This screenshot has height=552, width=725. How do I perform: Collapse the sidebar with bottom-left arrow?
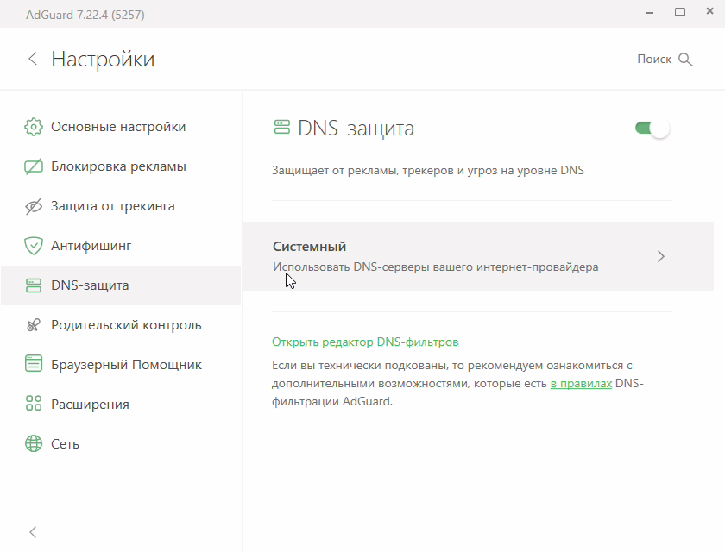tap(34, 532)
